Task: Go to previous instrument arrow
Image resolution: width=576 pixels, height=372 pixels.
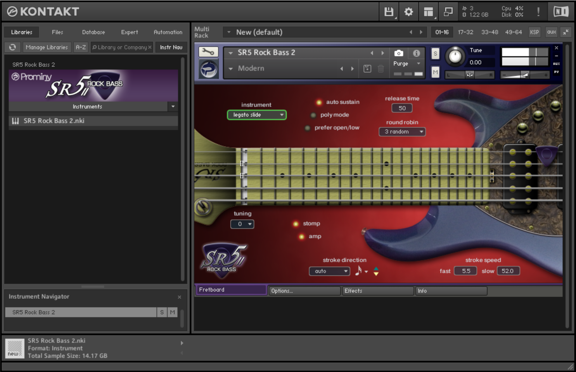Action: (372, 53)
